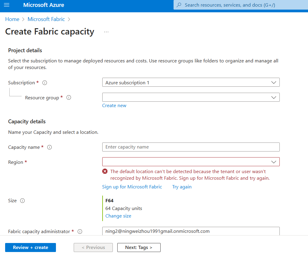Click the info icon next to Capacity name
Screen dimensions: 308x258
(x=50, y=147)
